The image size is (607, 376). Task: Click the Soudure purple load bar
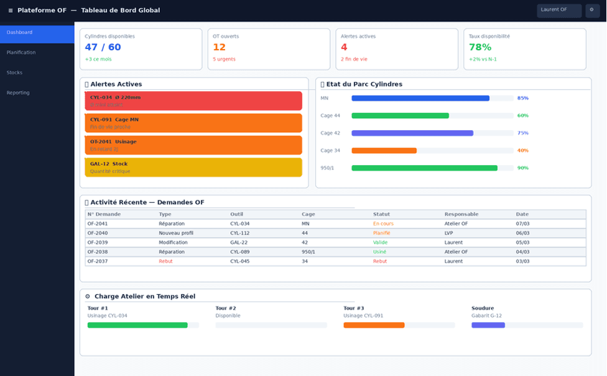(527, 325)
